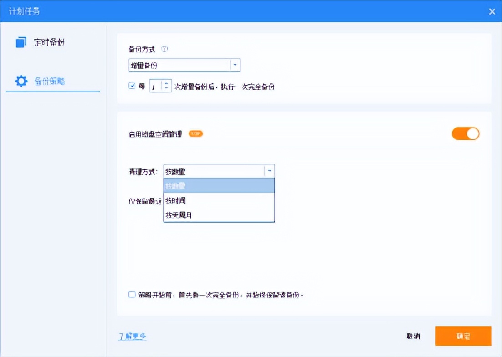Open the 了解更多 link
The image size is (502, 357).
(132, 335)
